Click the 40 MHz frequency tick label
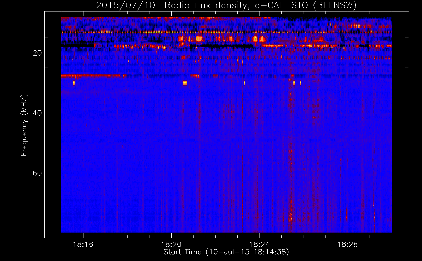This screenshot has width=422, height=261. click(x=37, y=113)
